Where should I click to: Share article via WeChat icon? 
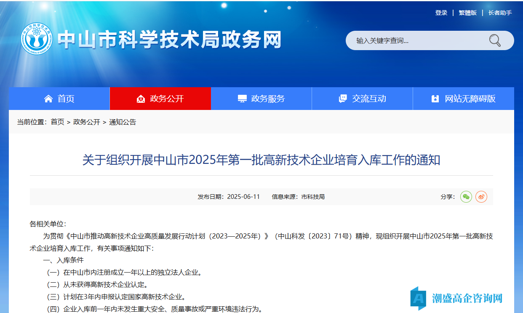(466, 197)
